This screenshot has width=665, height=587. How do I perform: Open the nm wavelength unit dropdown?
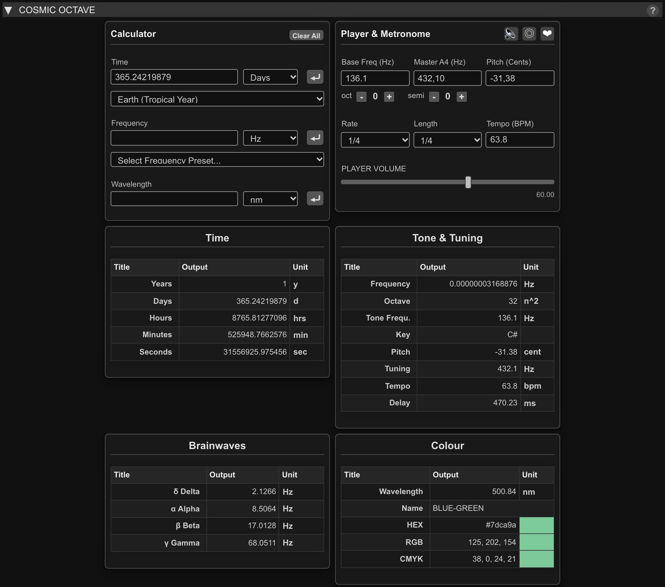point(270,199)
